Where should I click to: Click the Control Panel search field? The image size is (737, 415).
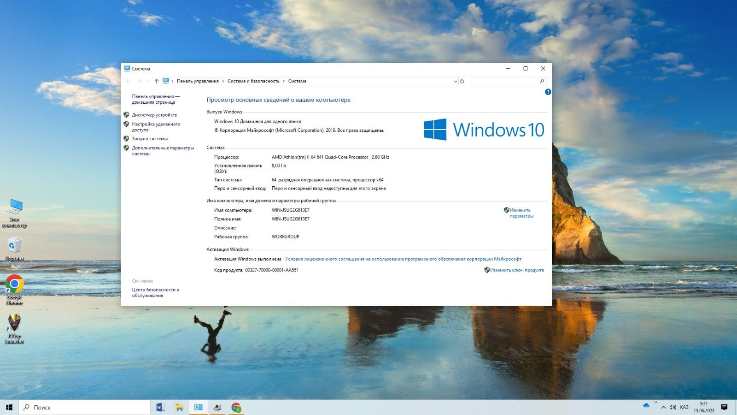click(504, 81)
